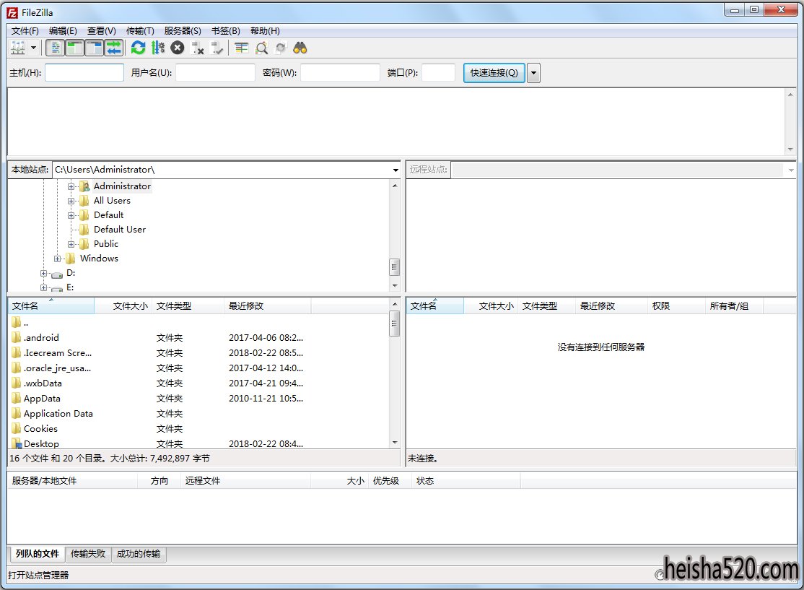804x590 pixels.
Task: Open the directory listing filters icon
Action: click(242, 48)
